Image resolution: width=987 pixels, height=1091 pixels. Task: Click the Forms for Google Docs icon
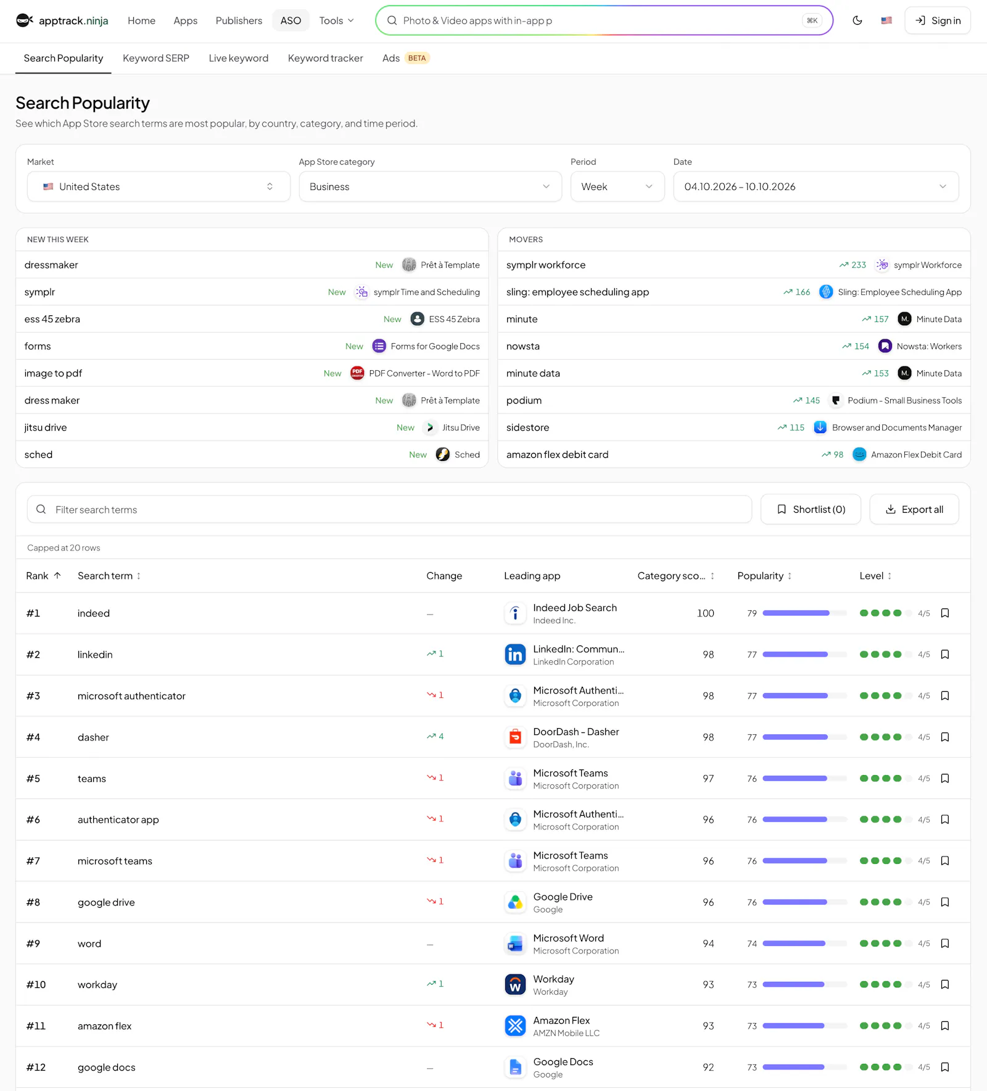[379, 346]
